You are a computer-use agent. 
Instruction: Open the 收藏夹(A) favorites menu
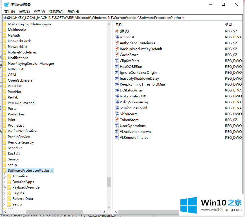(56, 12)
